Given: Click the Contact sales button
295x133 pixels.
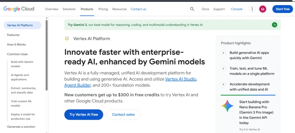Looking at the screenshot, I should (x=123, y=115).
